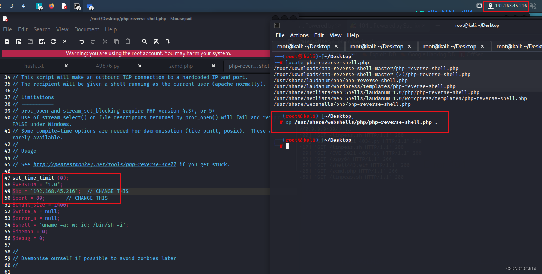This screenshot has width=542, height=274.
Task: Paste from clipboard using the toolbar icon
Action: [128, 41]
